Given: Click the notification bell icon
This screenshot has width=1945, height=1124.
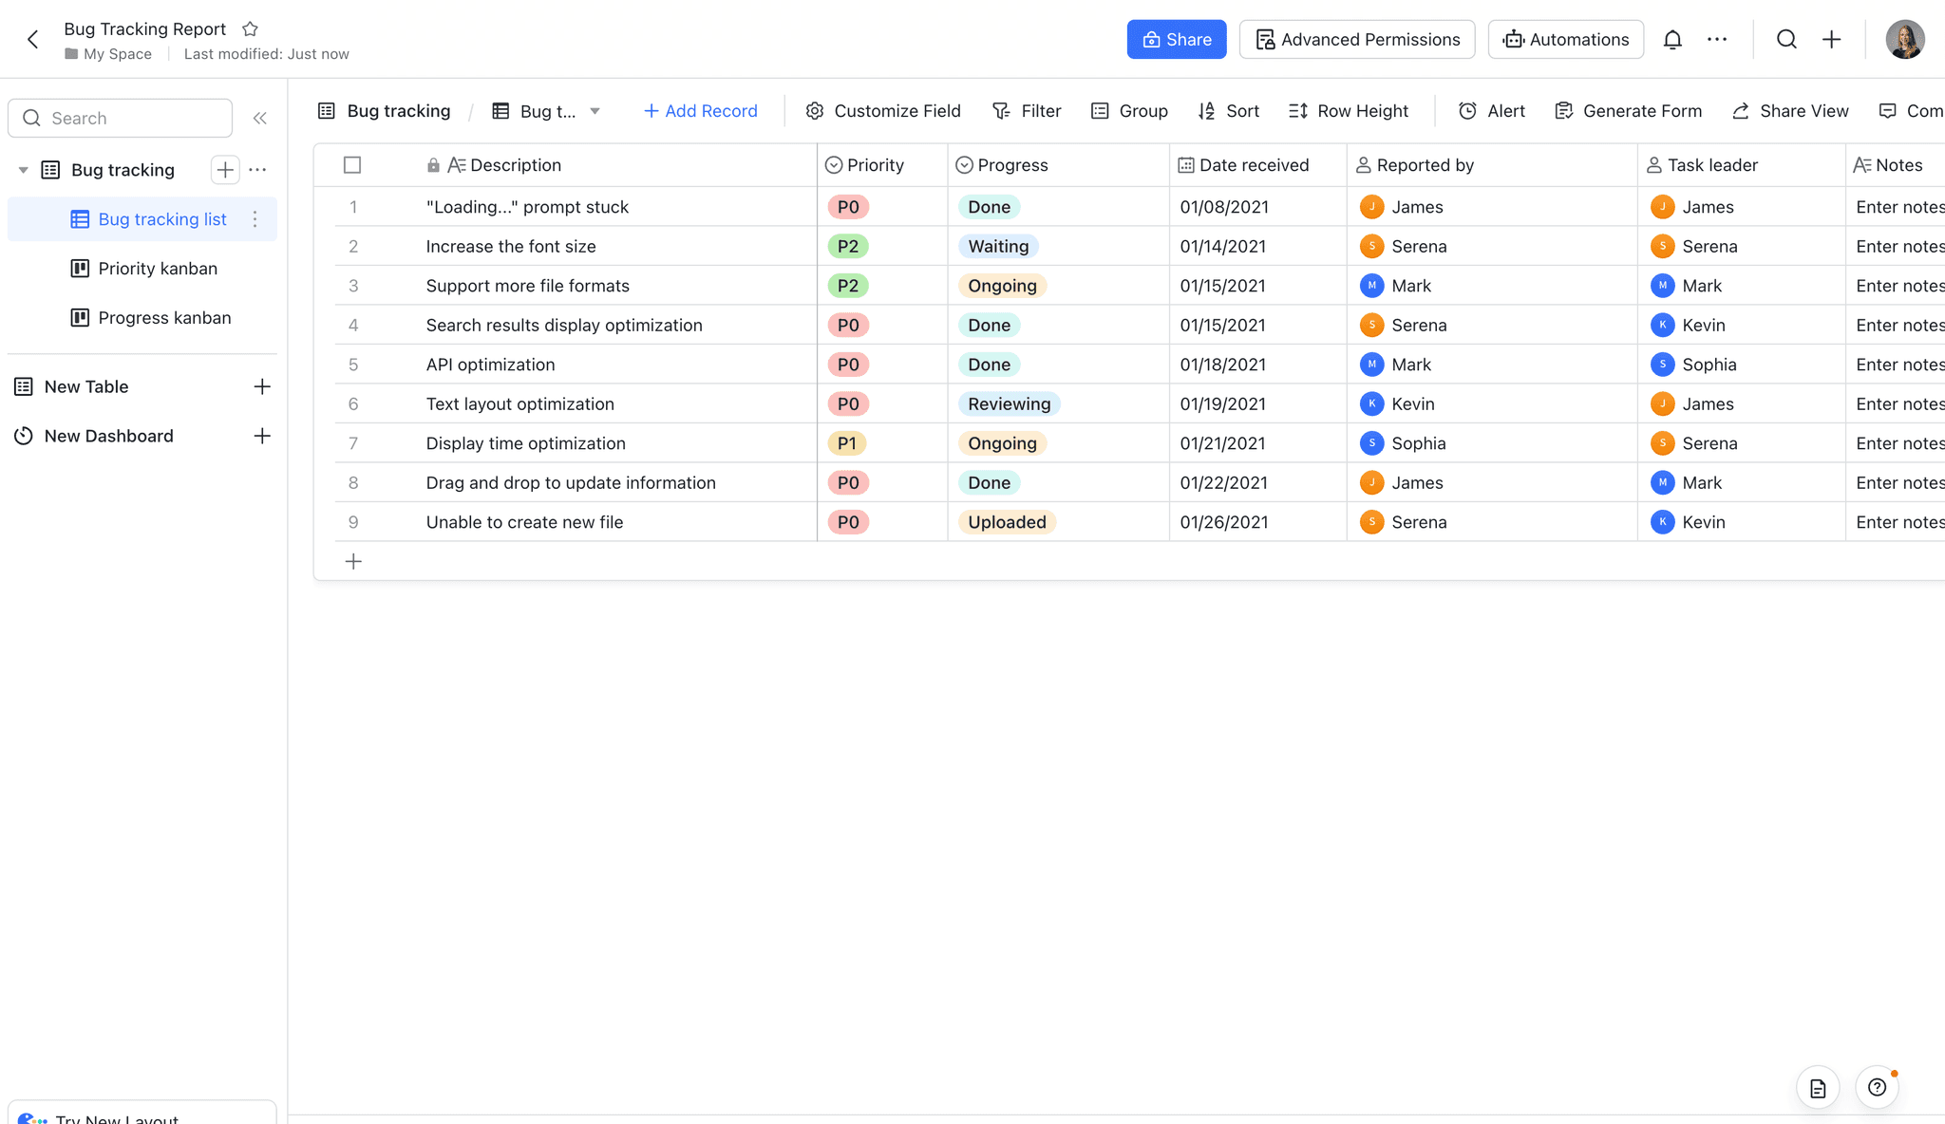Looking at the screenshot, I should tap(1672, 39).
